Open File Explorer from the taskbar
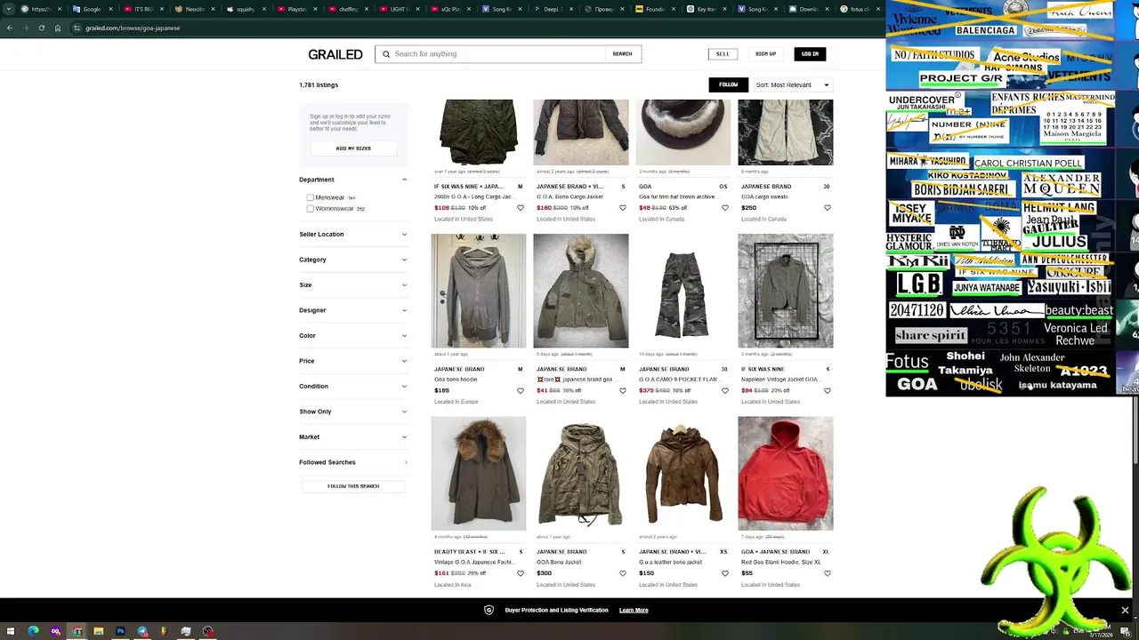The image size is (1139, 640). pos(99,631)
